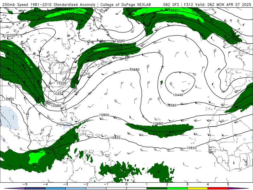Choose the bright green swatch between 2 and 3

(x=177, y=188)
